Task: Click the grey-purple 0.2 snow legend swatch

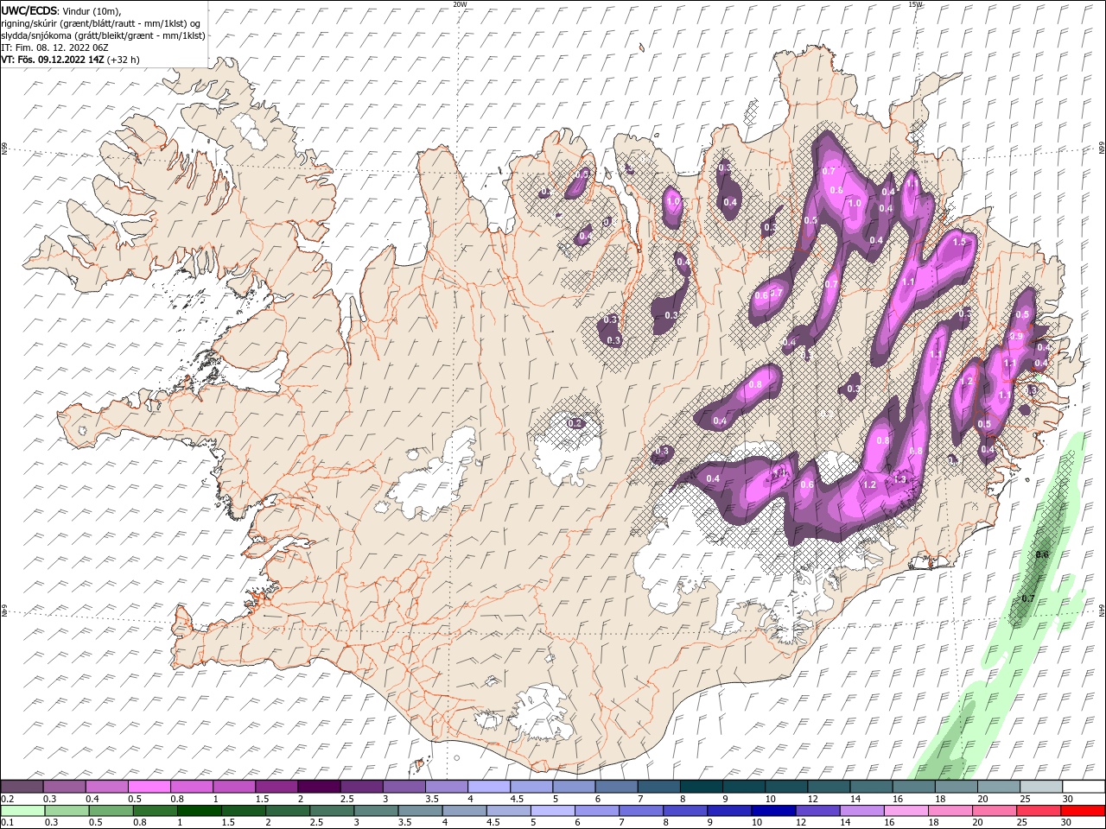Action: pos(22,787)
